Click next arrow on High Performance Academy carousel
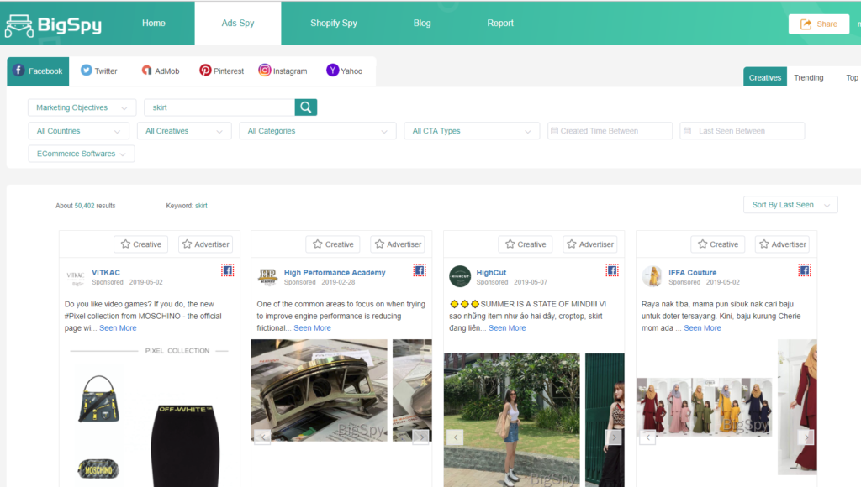 [420, 437]
